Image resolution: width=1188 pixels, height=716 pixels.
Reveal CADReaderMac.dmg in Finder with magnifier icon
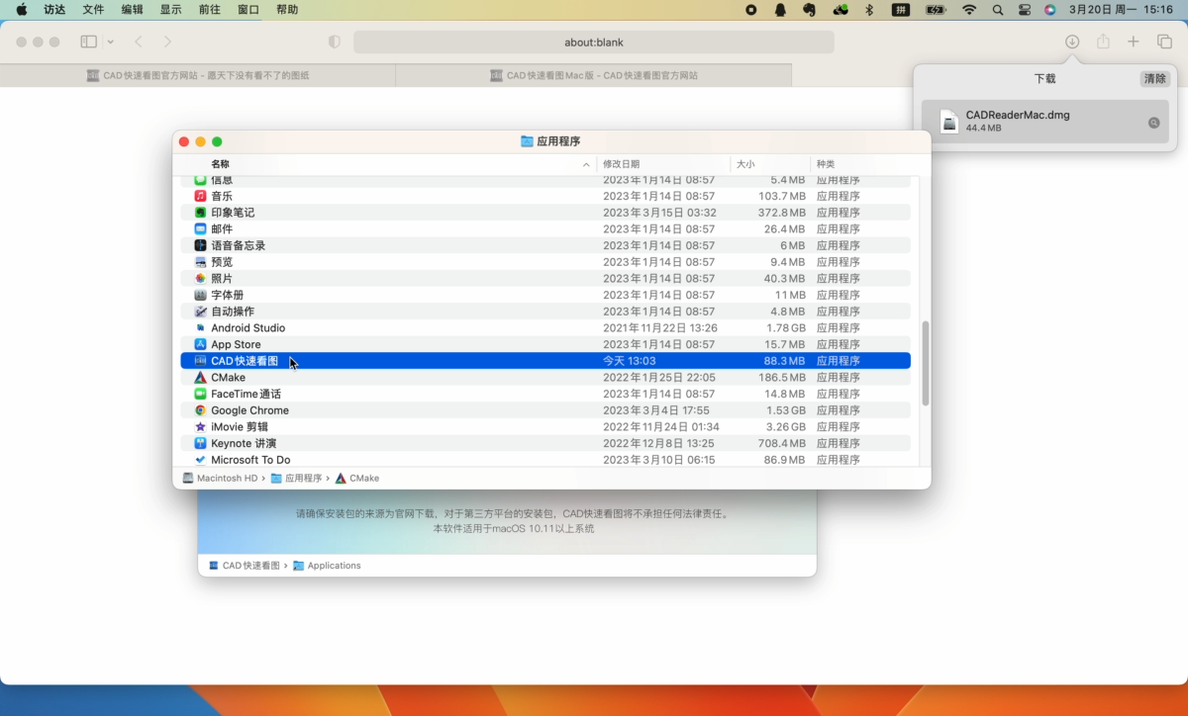[1153, 123]
